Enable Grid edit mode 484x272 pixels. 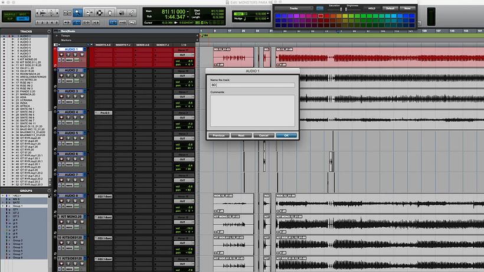[23, 18]
